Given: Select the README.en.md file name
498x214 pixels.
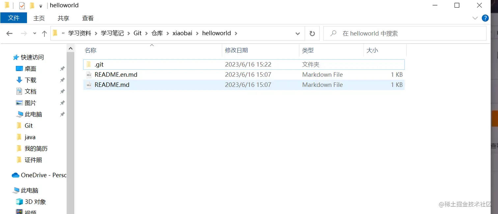Looking at the screenshot, I should point(116,75).
